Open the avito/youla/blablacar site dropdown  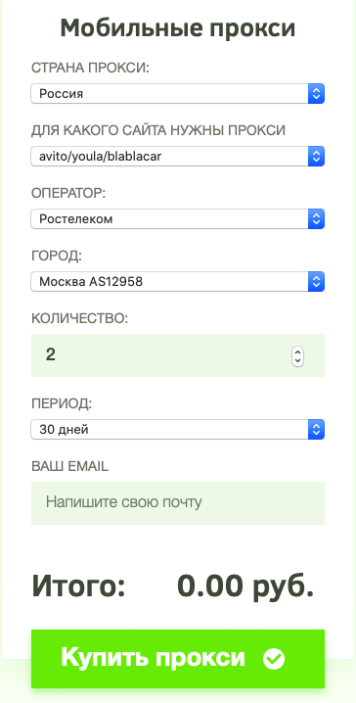coord(177,157)
